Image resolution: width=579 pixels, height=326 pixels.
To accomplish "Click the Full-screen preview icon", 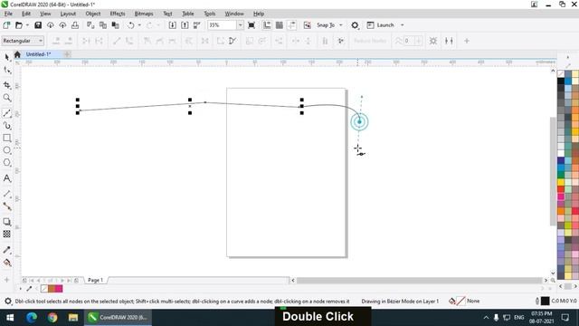I will pos(252,25).
